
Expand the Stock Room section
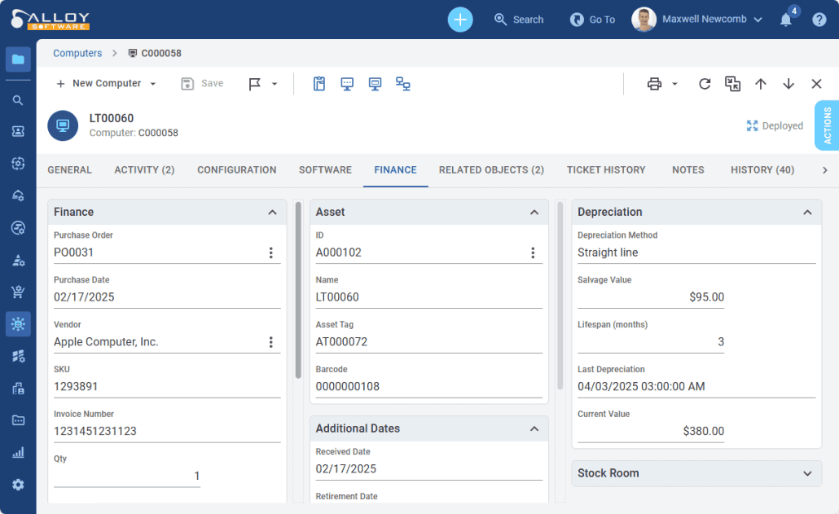coord(807,473)
